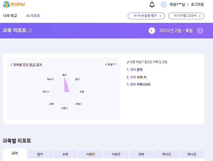Screen dimensions: 213x161
Task: Click the info icon beside 과목 리포트
Action: click(30, 31)
